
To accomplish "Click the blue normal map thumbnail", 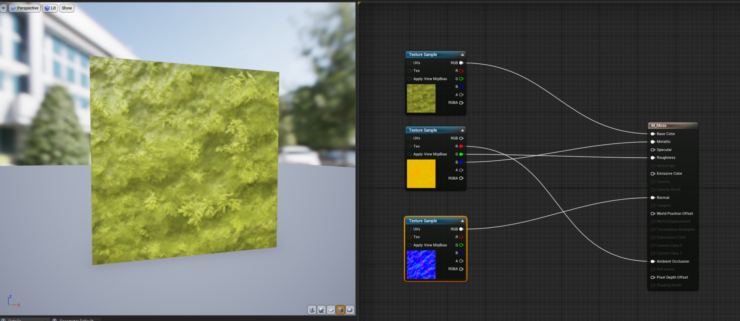I will pyautogui.click(x=421, y=265).
